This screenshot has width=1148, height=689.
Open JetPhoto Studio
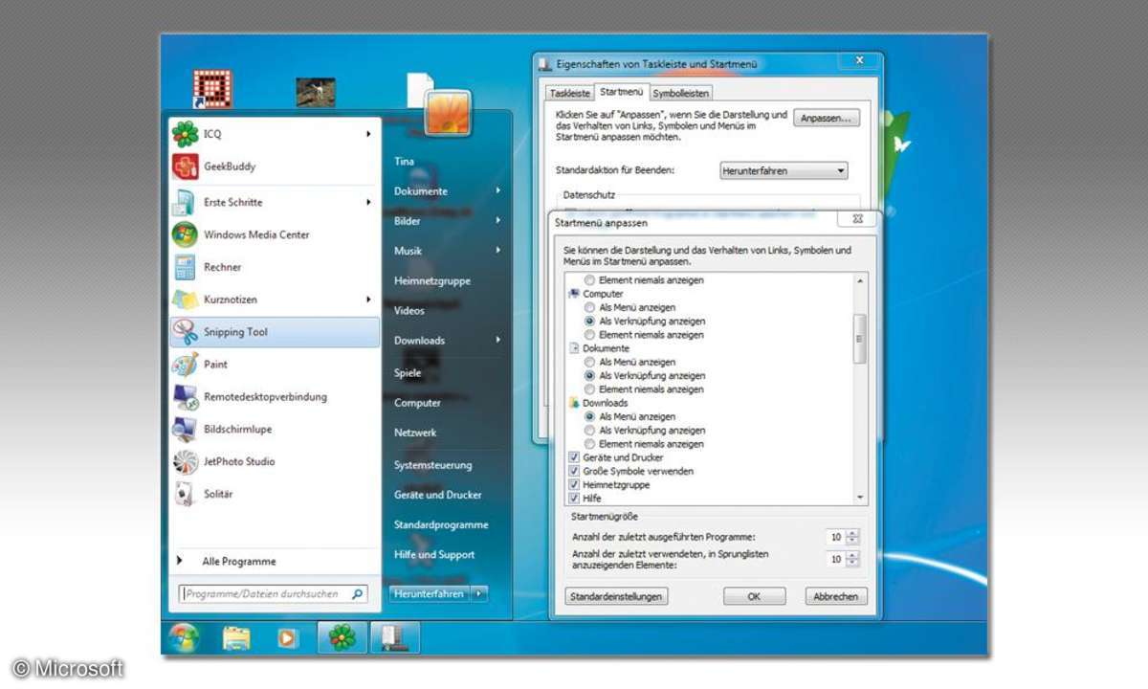tap(238, 461)
